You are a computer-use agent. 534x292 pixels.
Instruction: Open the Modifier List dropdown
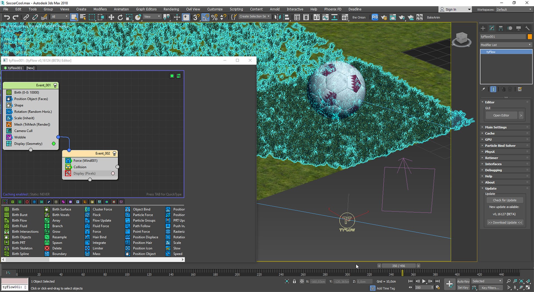click(x=506, y=45)
